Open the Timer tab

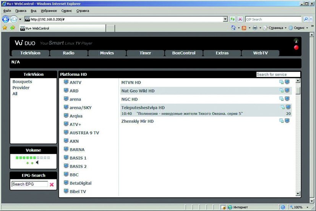[x=145, y=53]
